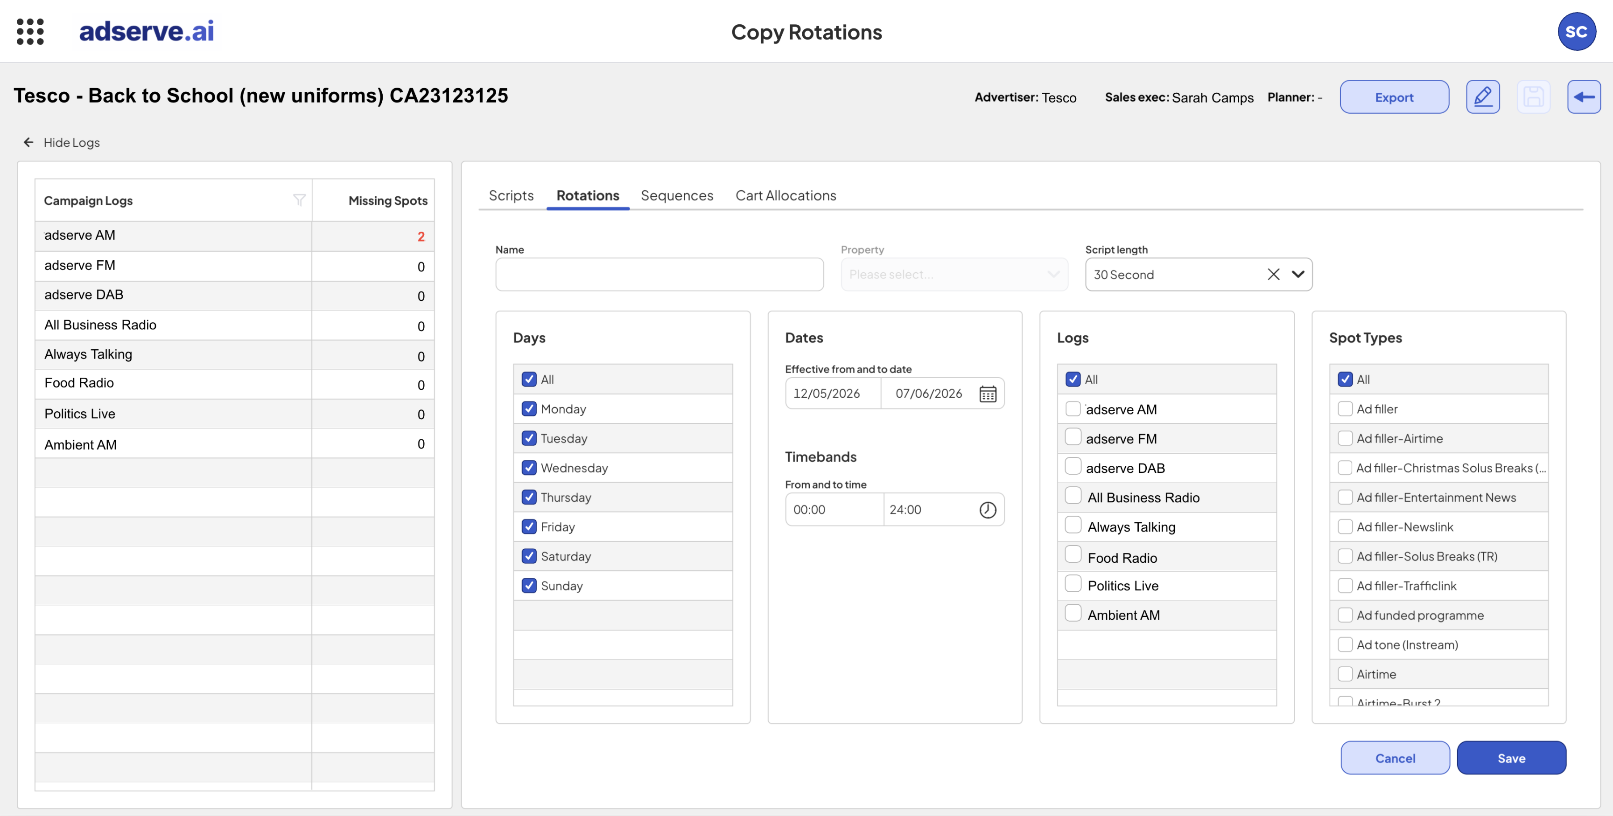The height and width of the screenshot is (816, 1613).
Task: Toggle the Spot Types All checkbox
Action: 1344,380
